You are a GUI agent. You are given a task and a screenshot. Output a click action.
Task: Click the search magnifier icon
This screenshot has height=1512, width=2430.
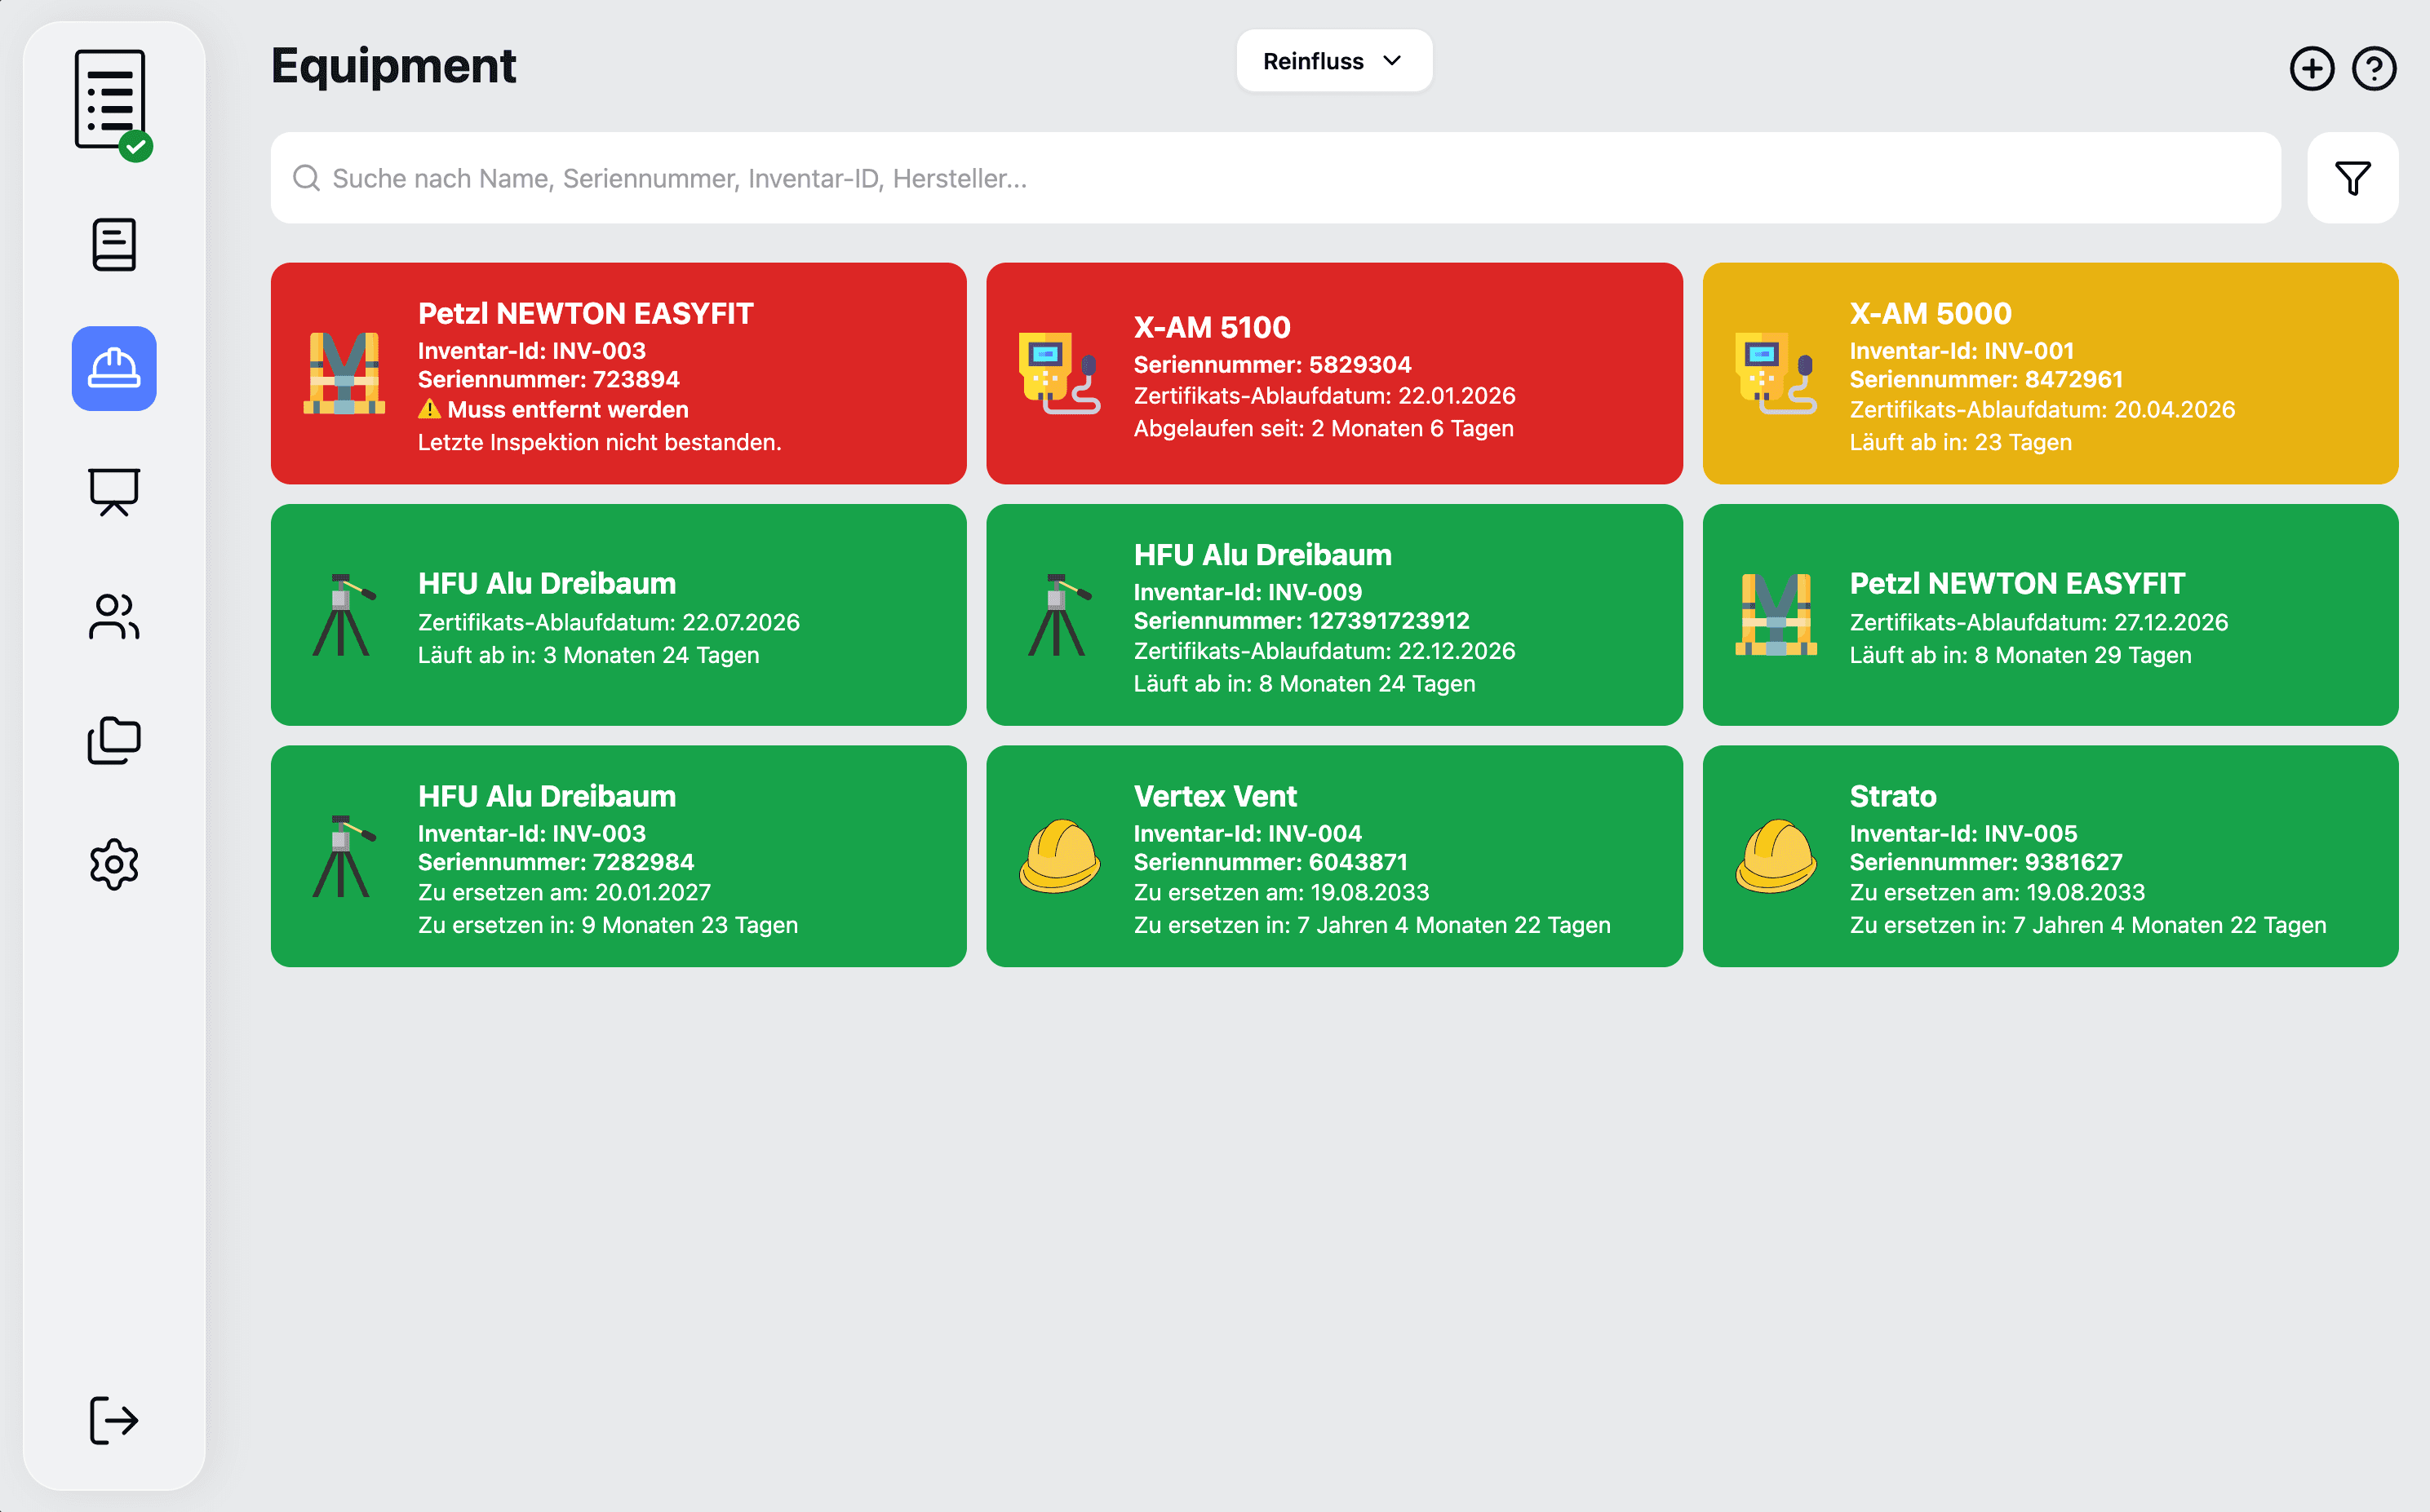(x=306, y=178)
